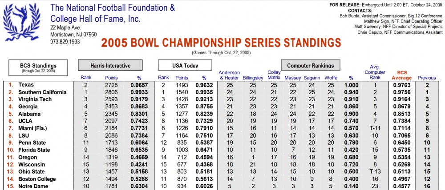Screen dimensions: 445x190
Task: Click the Colley Matrix column header
Action: click(x=274, y=75)
